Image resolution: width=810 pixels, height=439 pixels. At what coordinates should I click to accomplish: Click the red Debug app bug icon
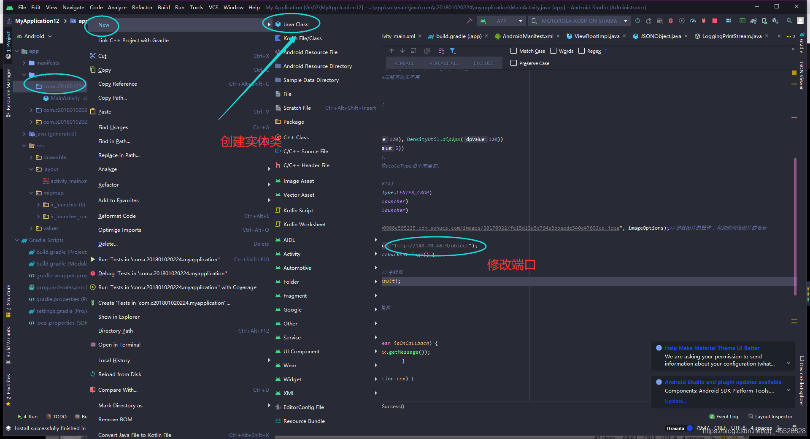(x=671, y=21)
